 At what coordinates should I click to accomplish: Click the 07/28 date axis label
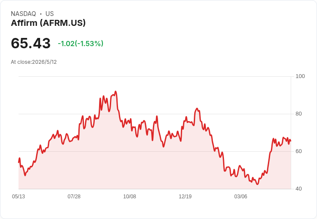pyautogui.click(x=74, y=196)
